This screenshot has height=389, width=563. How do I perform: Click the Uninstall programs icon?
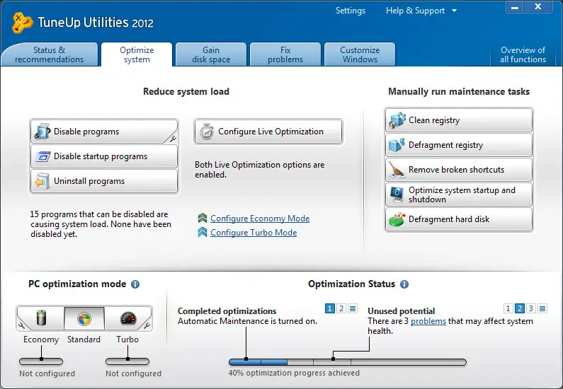42,181
